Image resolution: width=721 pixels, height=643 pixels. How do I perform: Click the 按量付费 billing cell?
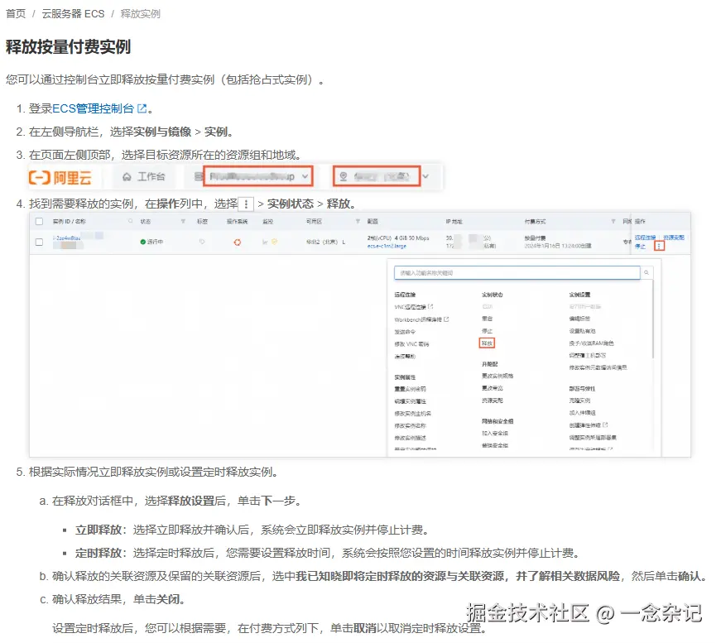click(535, 238)
